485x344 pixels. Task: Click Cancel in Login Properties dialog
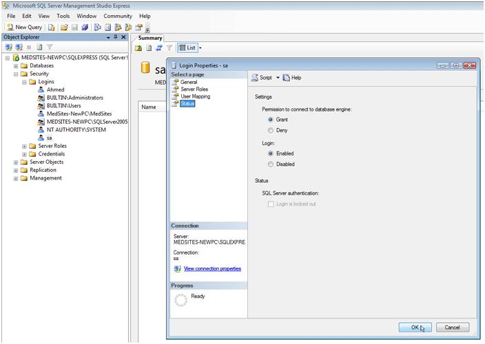pyautogui.click(x=453, y=327)
